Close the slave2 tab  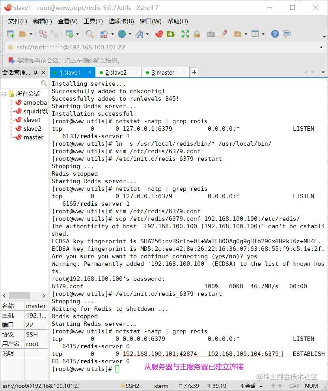click(x=136, y=72)
